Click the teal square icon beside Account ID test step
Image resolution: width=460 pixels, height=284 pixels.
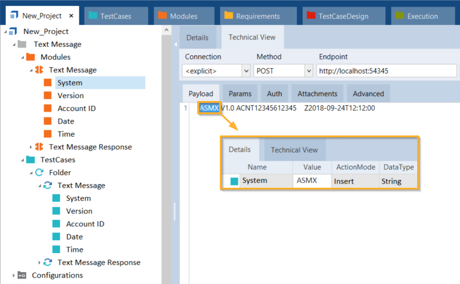[x=57, y=224]
